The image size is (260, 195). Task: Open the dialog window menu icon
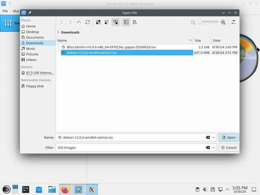24,13
